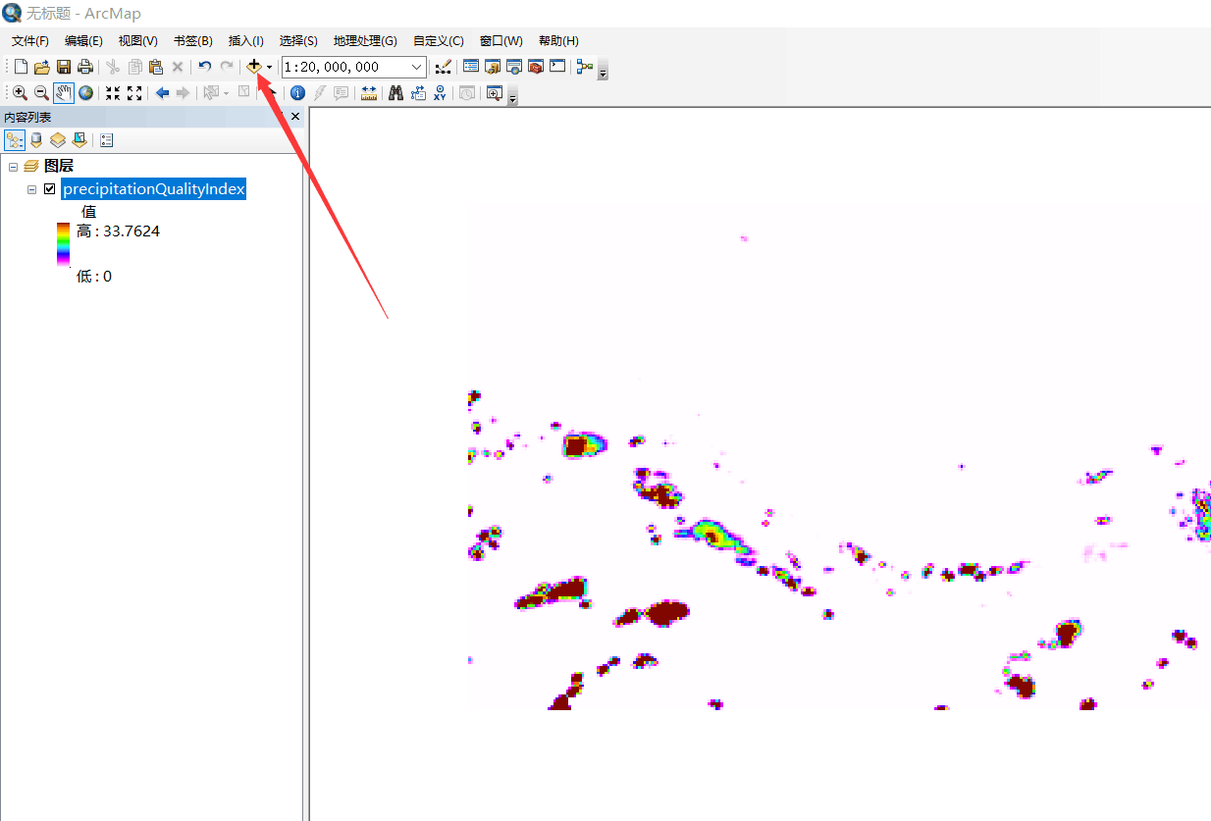Open the 自定义(C) menu

click(439, 40)
